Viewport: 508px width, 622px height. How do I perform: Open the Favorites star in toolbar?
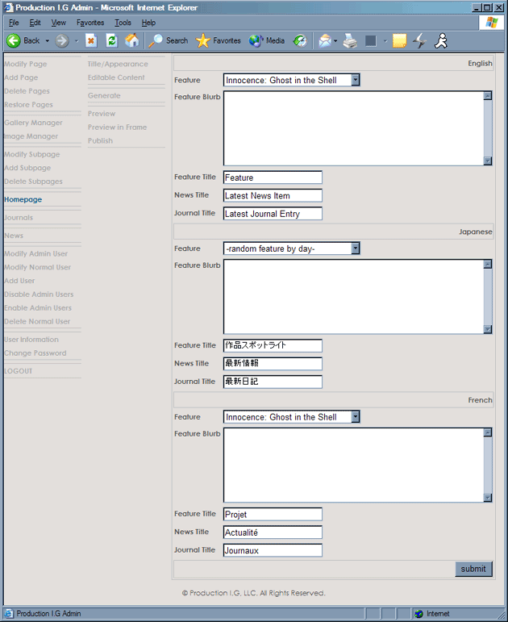tap(218, 40)
